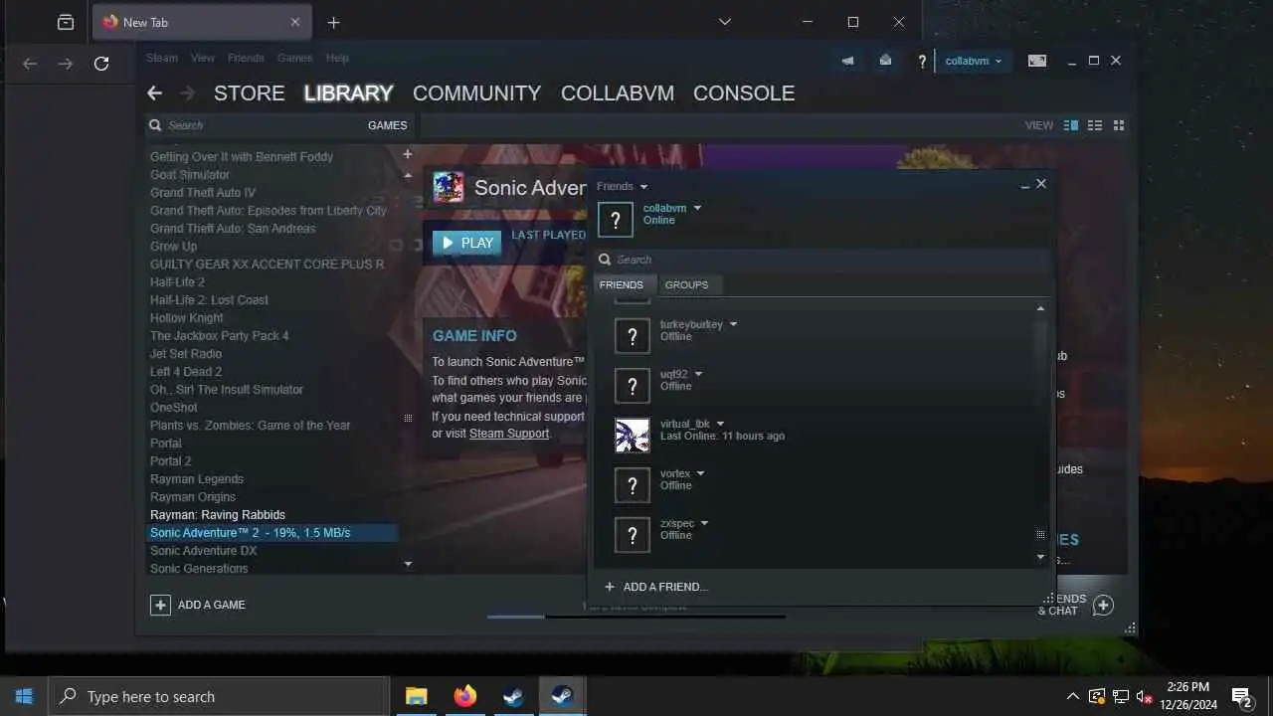Click the Windows taskbar search box
This screenshot has width=1273, height=716.
219,696
